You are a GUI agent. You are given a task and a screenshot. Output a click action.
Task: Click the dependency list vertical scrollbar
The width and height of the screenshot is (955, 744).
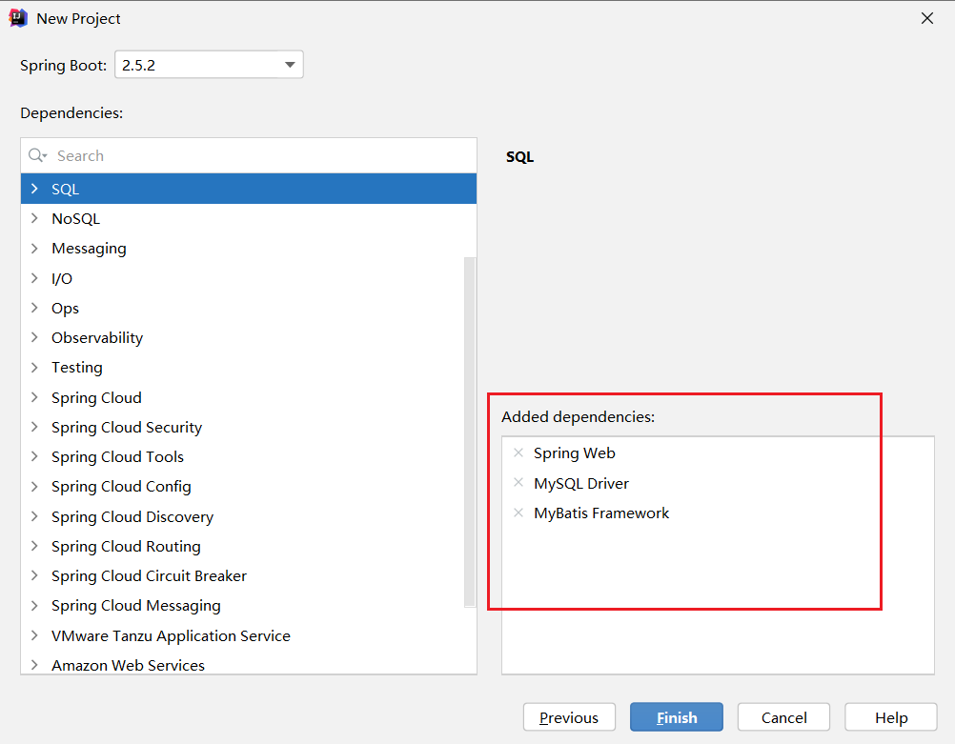pos(470,432)
